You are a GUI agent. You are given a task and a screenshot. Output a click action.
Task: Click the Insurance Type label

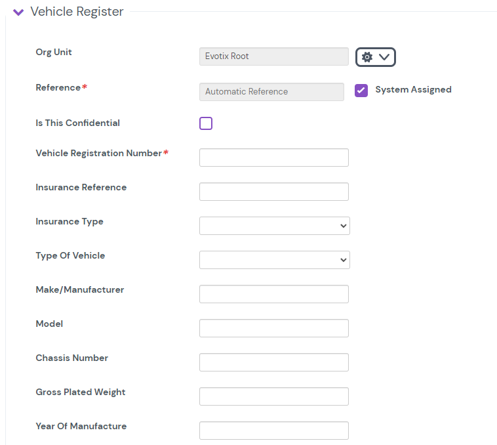(x=70, y=222)
